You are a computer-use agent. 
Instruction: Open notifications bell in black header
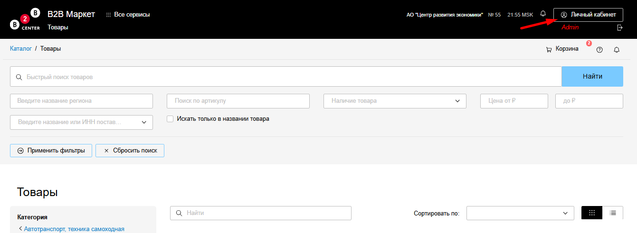(x=543, y=14)
